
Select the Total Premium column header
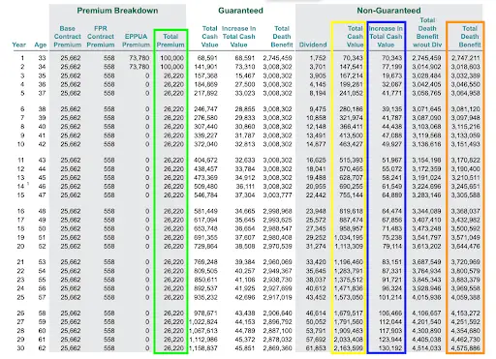coord(170,41)
